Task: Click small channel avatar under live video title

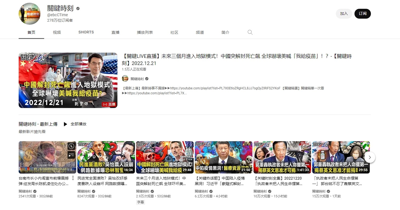Action: coord(125,79)
